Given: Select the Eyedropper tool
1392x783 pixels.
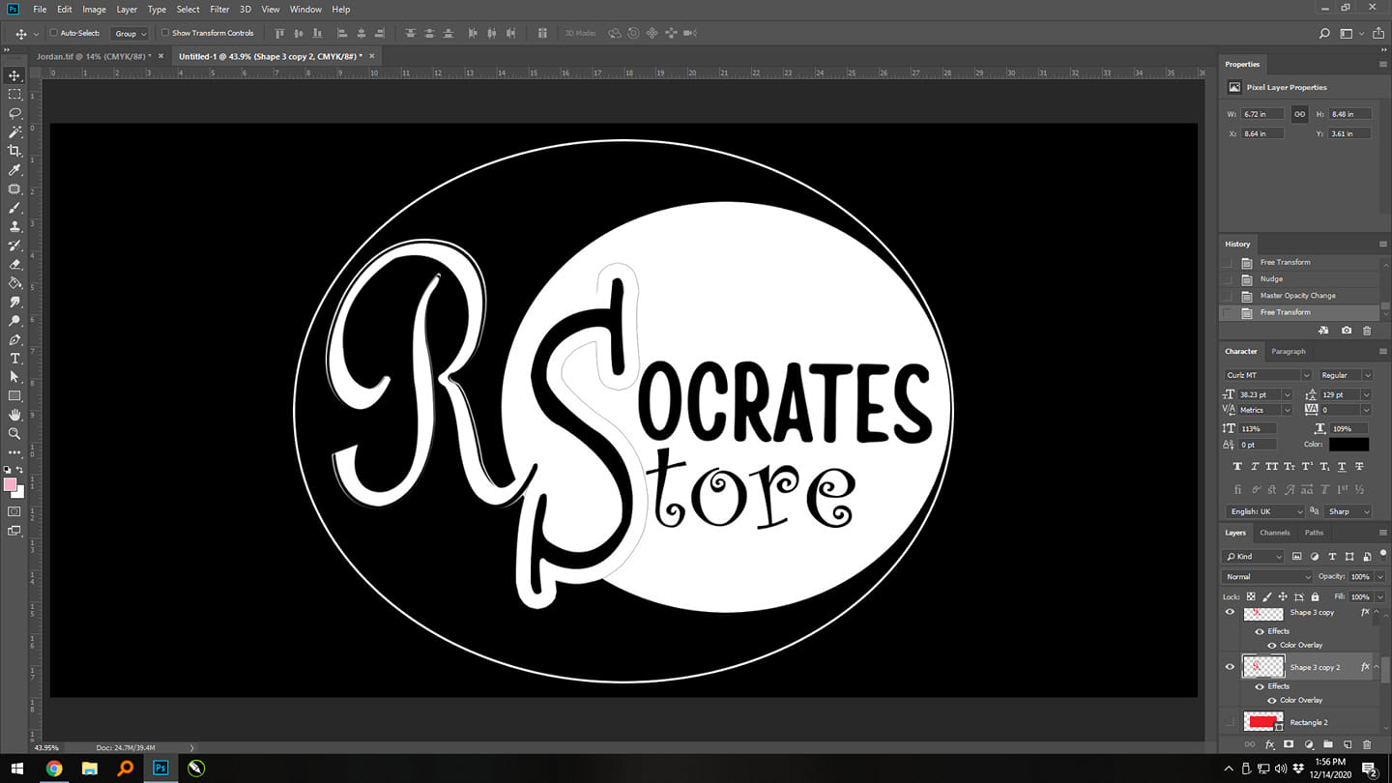Looking at the screenshot, I should [x=14, y=170].
